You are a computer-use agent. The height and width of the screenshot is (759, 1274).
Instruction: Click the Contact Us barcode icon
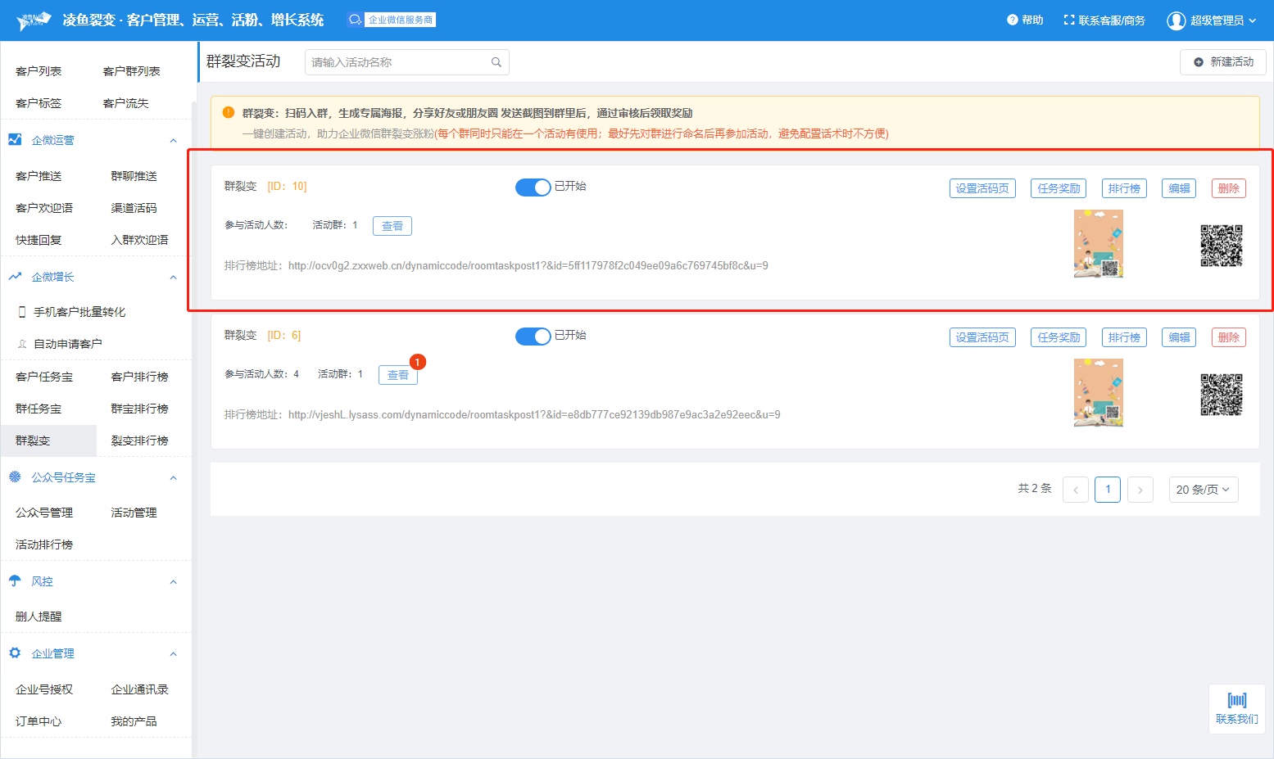pyautogui.click(x=1236, y=700)
